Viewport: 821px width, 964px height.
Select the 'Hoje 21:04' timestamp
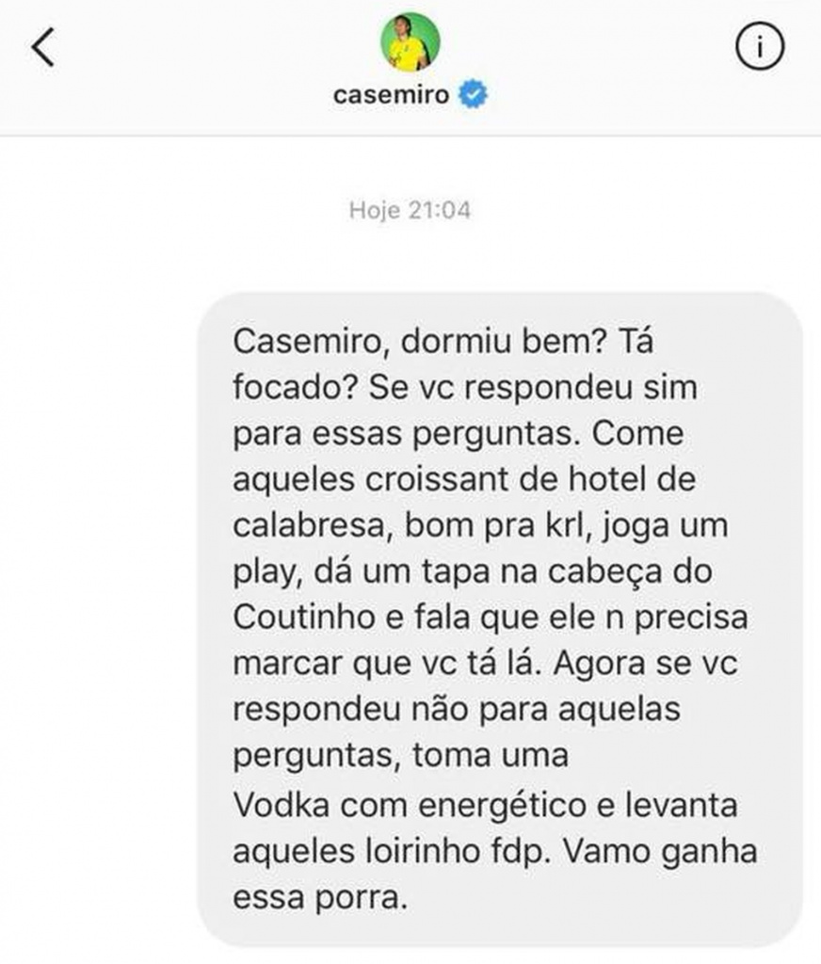tap(410, 210)
